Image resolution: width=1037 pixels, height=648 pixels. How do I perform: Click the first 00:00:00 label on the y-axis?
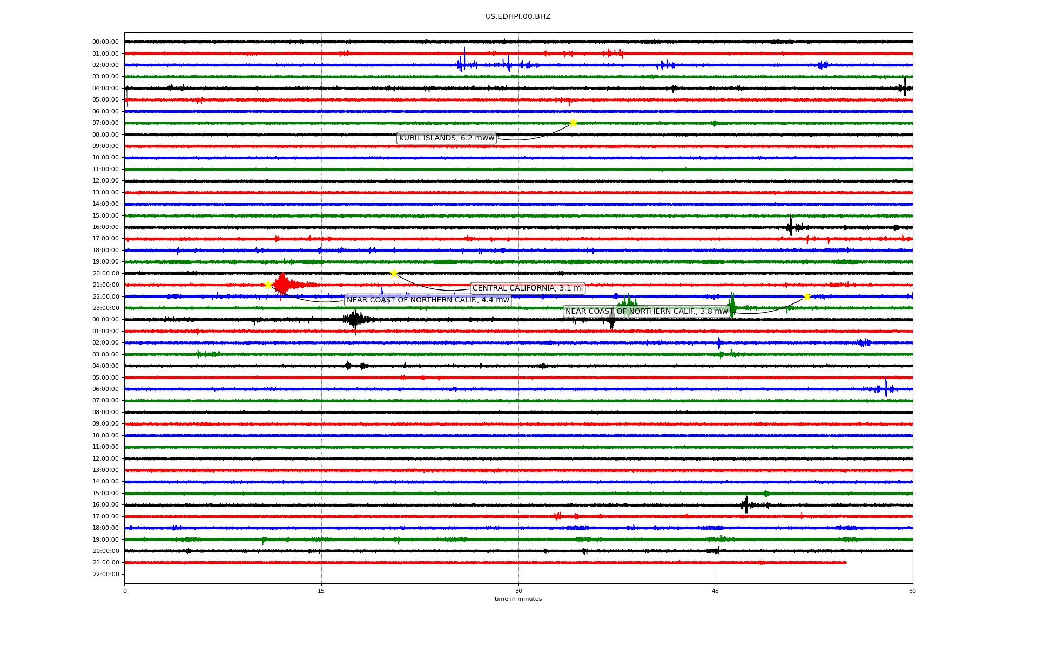pyautogui.click(x=105, y=42)
